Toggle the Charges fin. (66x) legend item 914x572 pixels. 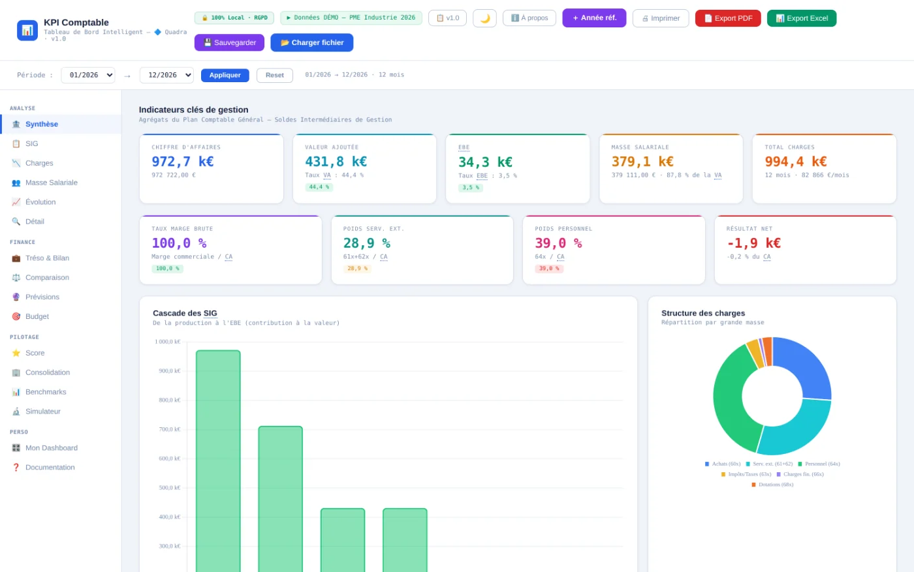800,474
